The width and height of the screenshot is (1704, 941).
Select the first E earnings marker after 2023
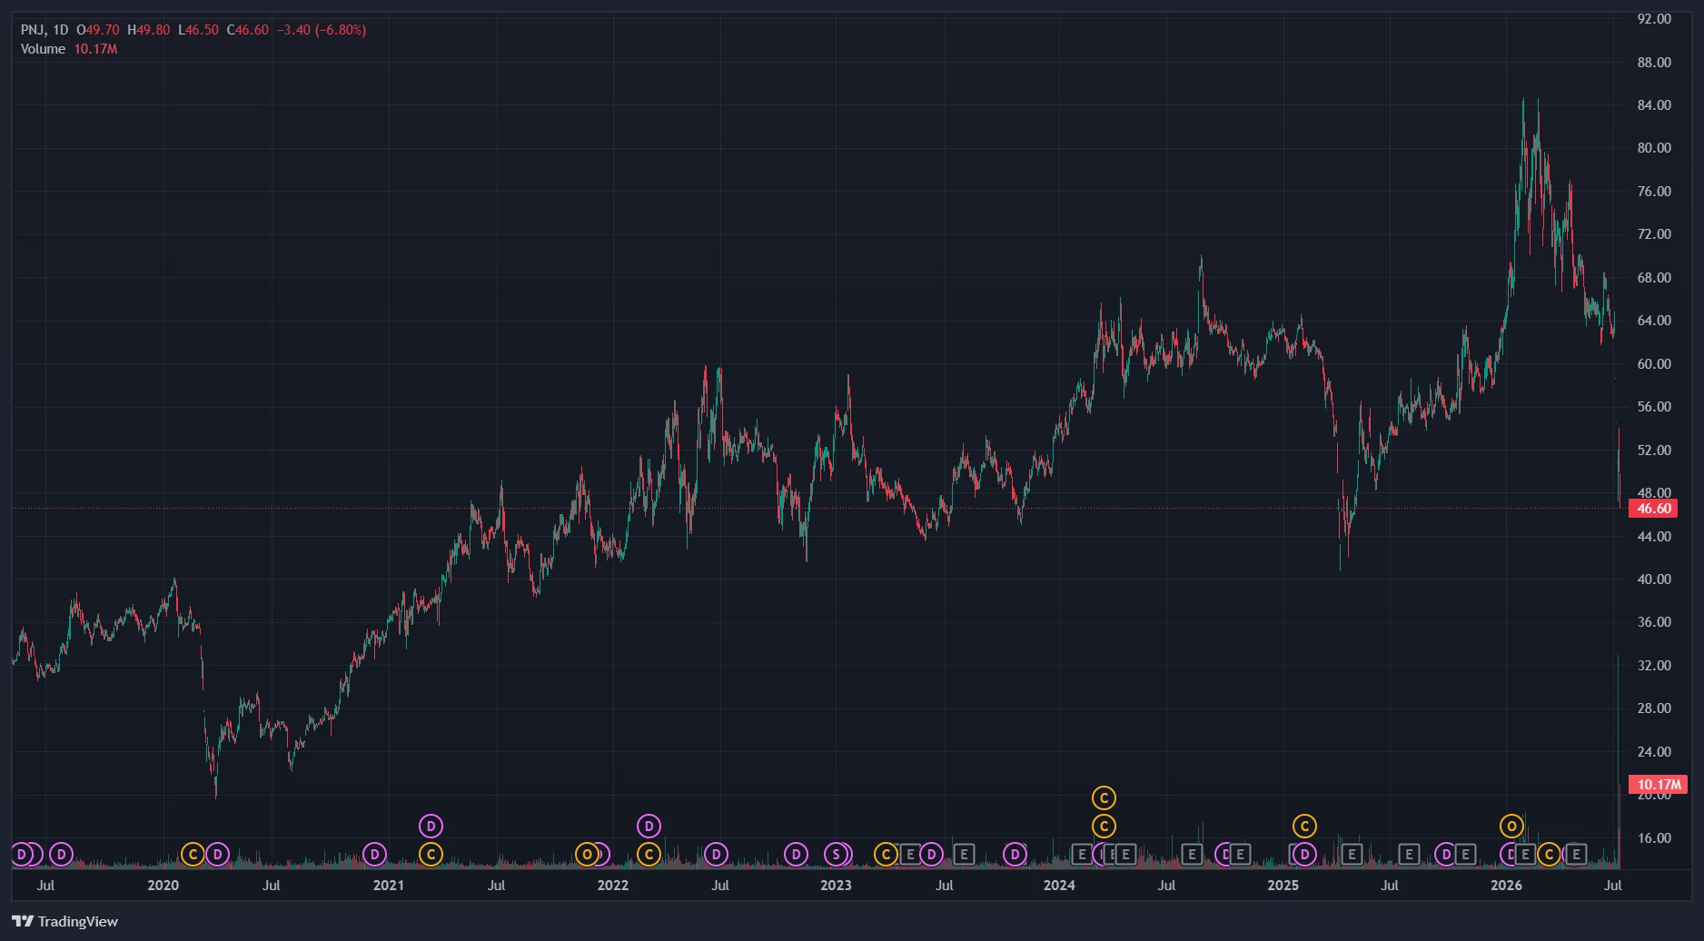tap(910, 855)
